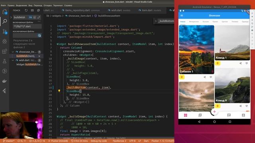255x143 pixels.
Task: Open the Source Control view
Action: coord(4,31)
